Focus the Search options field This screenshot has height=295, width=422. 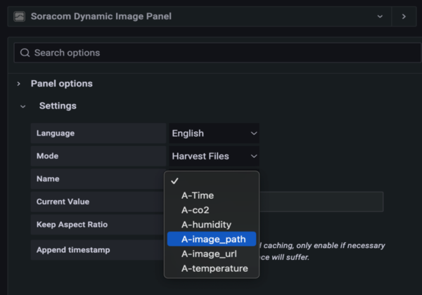(x=211, y=53)
